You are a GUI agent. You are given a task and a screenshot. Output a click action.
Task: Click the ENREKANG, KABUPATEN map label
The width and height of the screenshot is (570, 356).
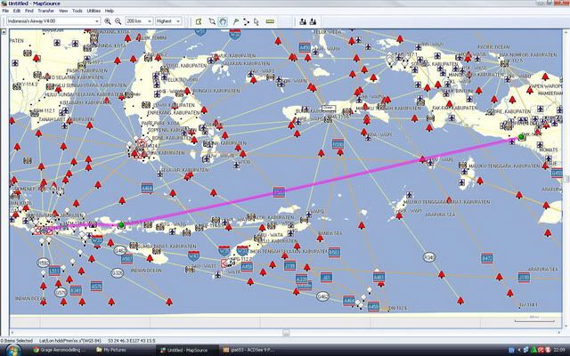tap(174, 113)
